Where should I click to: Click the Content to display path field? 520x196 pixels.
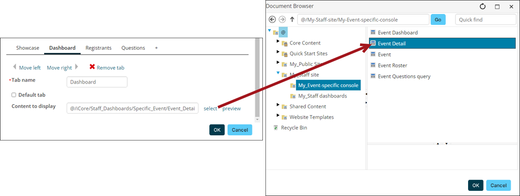click(x=132, y=108)
